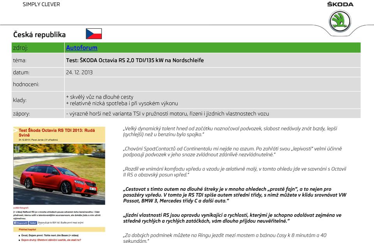
Task: Click '+ skvělý vůz na dlouhé cesty'
Action: tap(99, 97)
